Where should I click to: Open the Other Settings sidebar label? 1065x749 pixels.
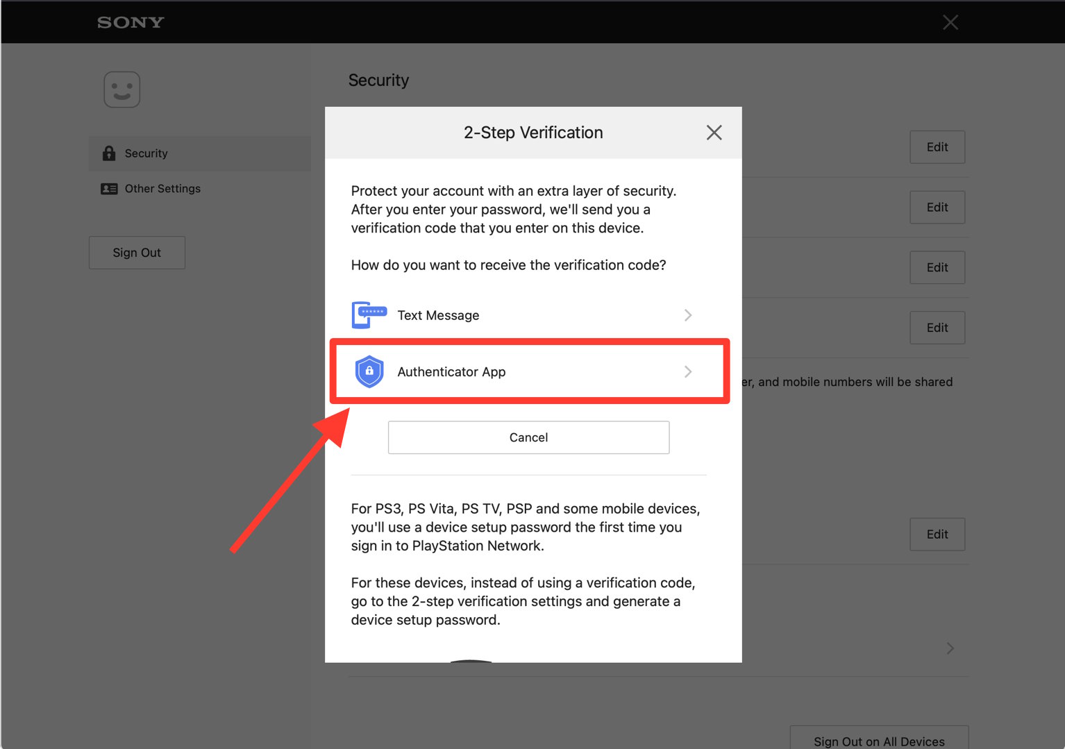[162, 189]
